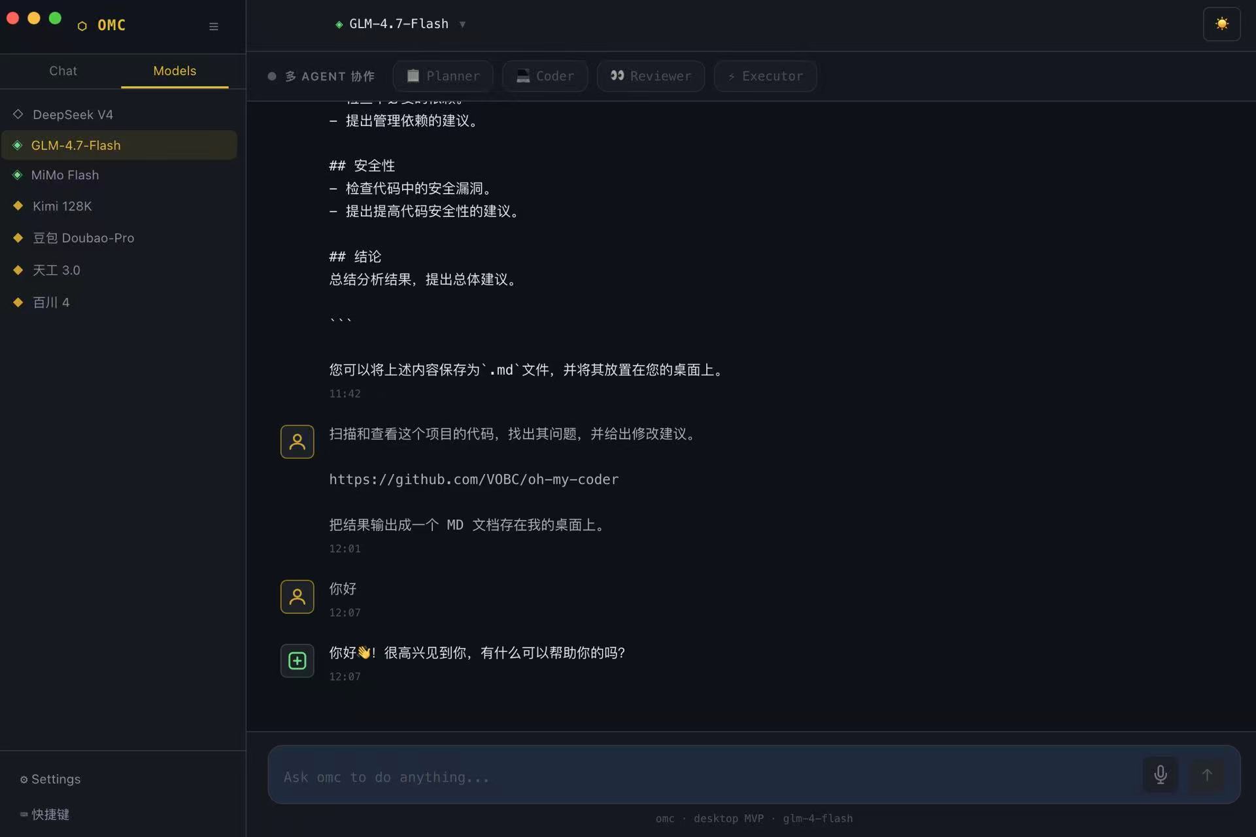Open the GLM-4.7-Flash model dropdown
Image resolution: width=1256 pixels, height=837 pixels.
(400, 24)
